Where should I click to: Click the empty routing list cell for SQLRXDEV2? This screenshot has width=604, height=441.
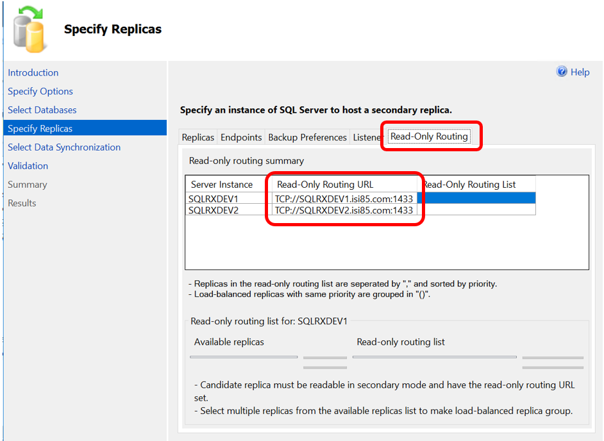(x=476, y=210)
